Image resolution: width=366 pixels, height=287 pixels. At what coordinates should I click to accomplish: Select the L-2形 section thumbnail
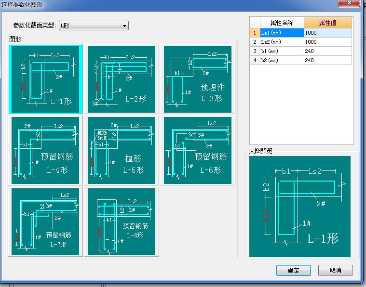(122, 79)
